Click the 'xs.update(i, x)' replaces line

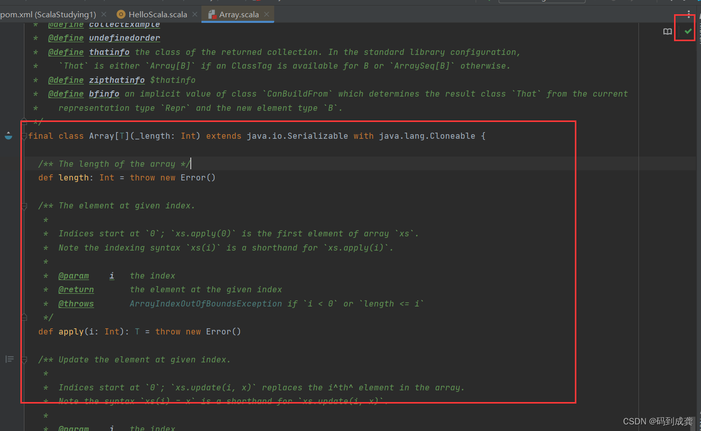tap(262, 387)
